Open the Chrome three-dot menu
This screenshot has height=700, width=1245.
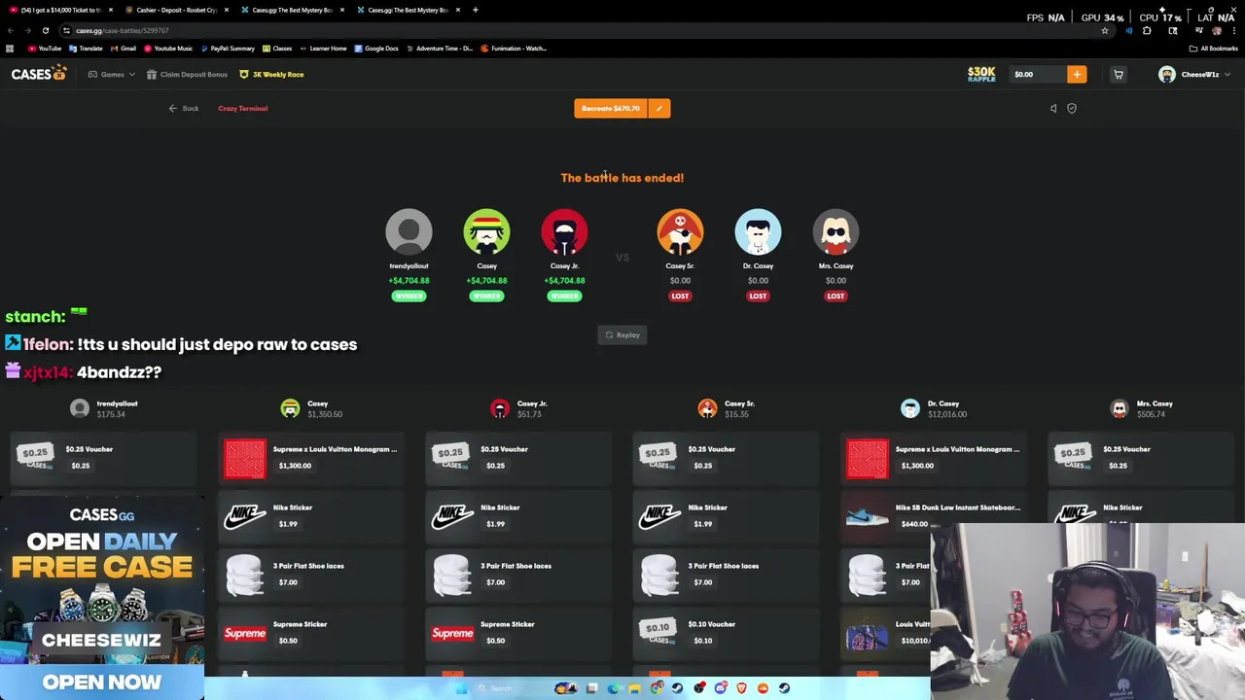pyautogui.click(x=1234, y=31)
